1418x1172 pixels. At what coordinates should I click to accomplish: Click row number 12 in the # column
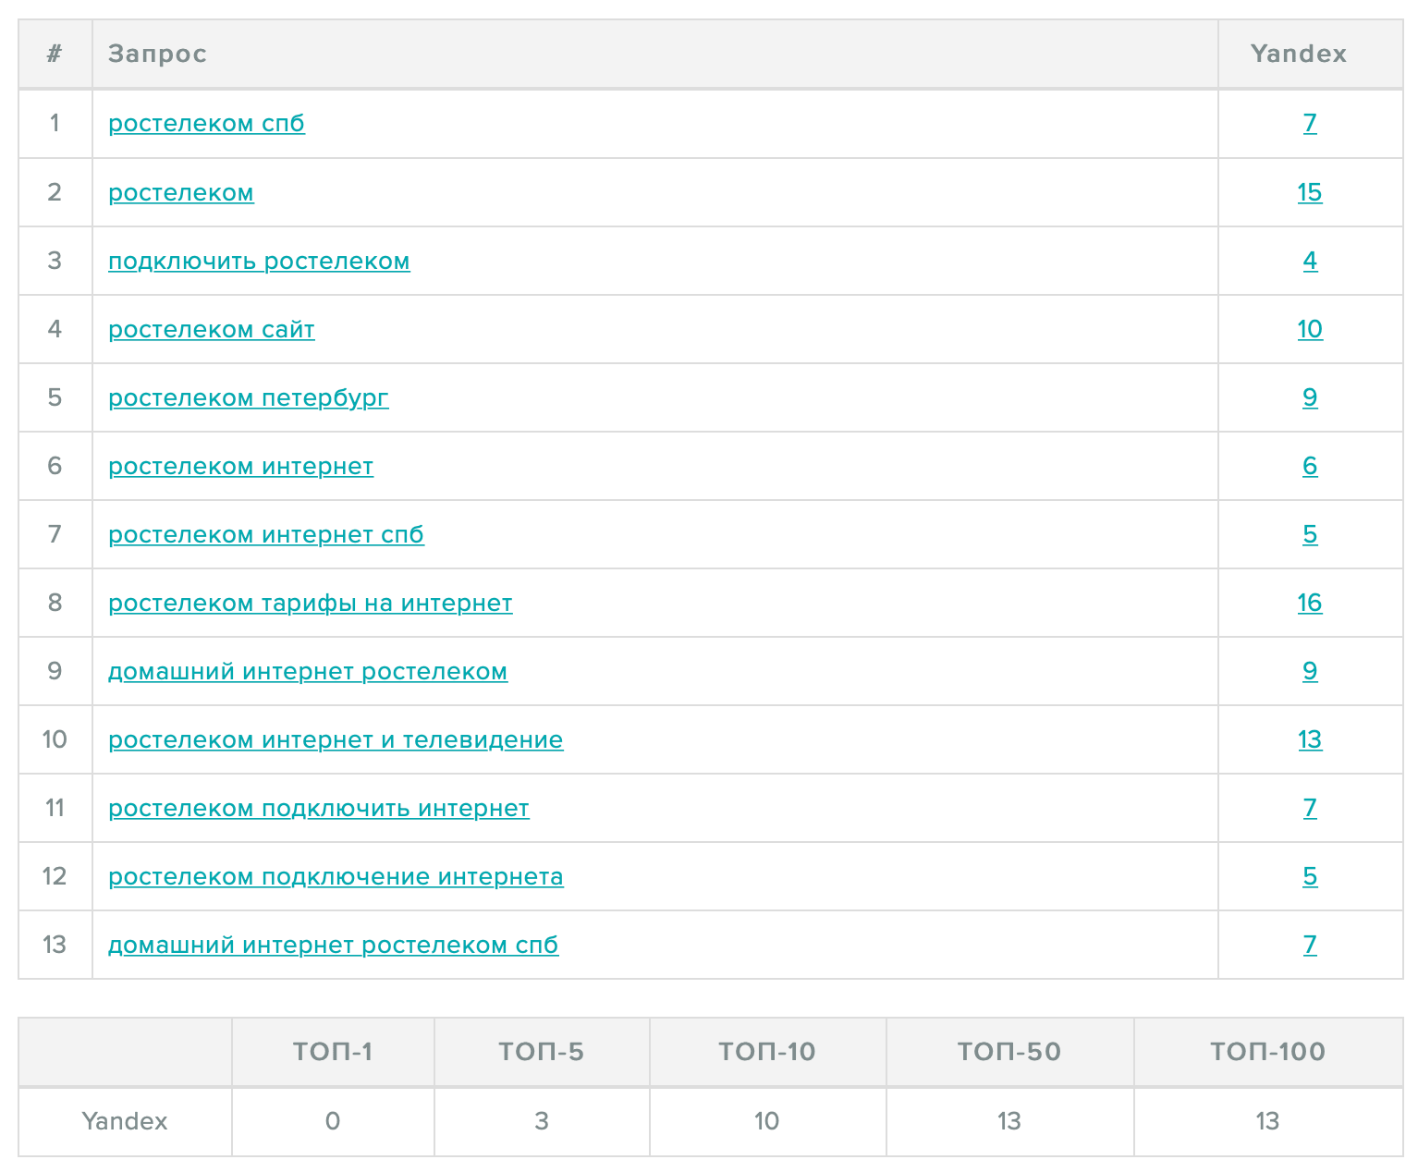[55, 876]
